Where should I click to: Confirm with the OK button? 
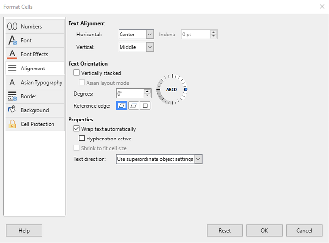[264, 230]
